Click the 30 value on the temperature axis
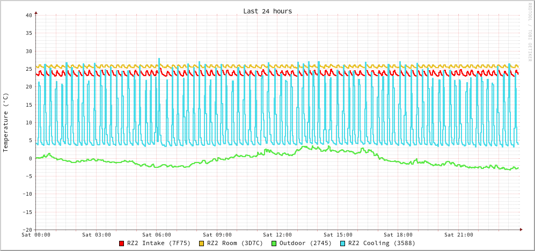Screen dimensions: 535x251 28,51
